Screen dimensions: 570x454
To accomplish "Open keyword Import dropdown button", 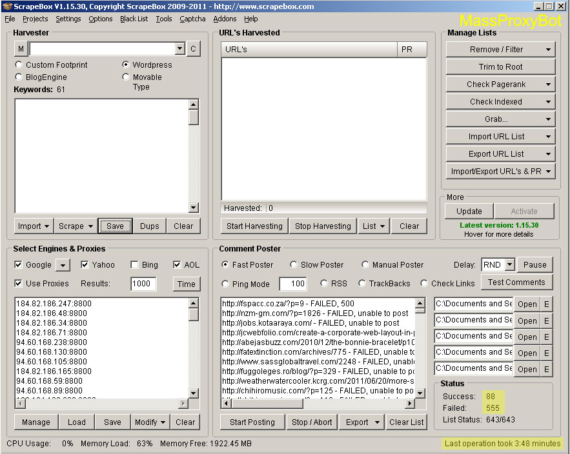I will pyautogui.click(x=34, y=226).
